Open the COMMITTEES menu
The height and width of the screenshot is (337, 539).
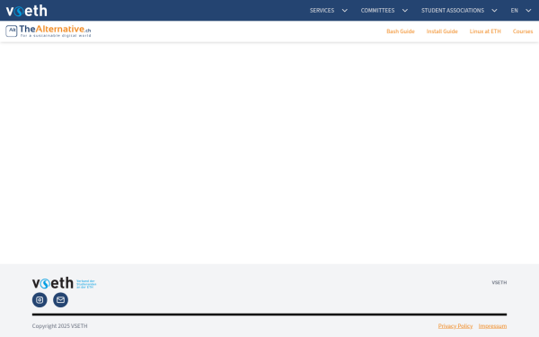pyautogui.click(x=377, y=11)
